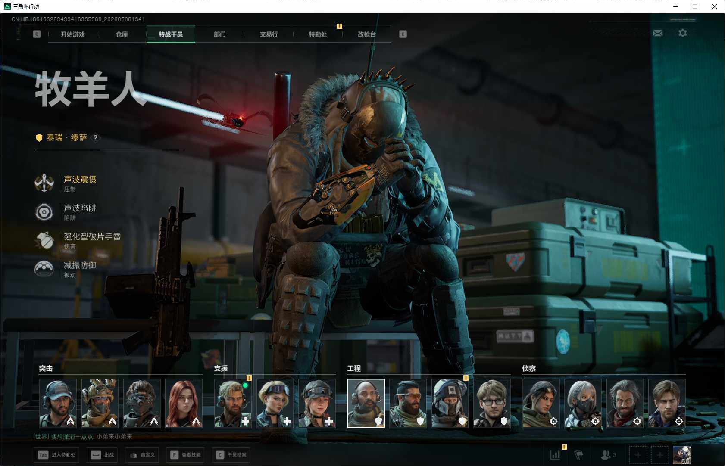Screen dimensions: 725x466
Task: Choose the 工程 operator with glasses and black beard
Action: tap(408, 403)
